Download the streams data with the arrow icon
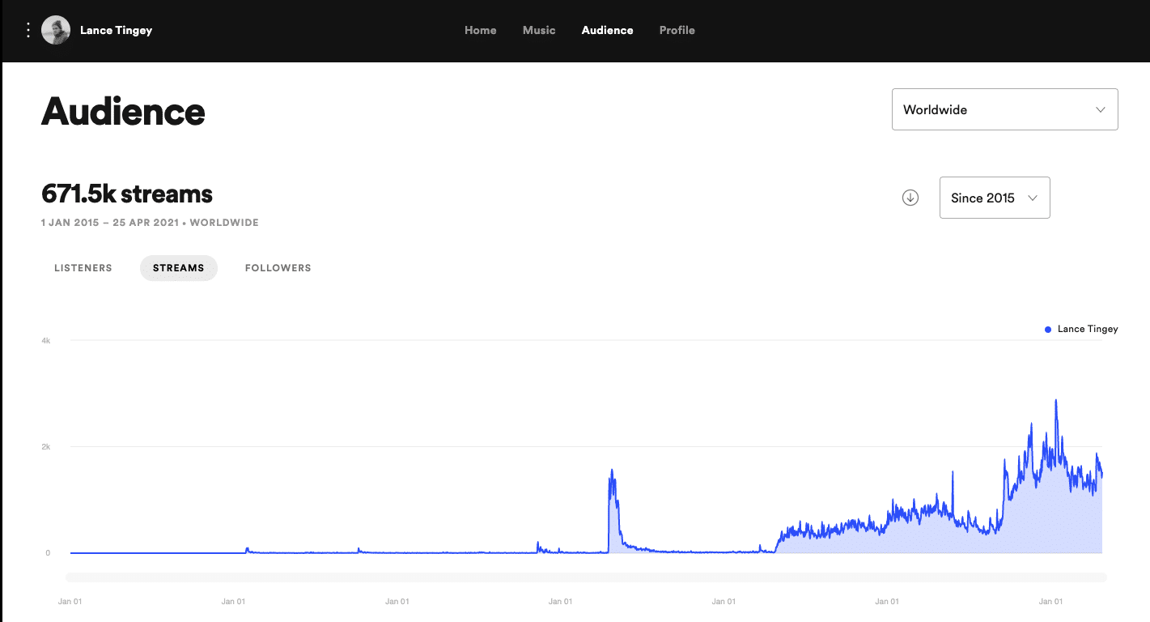This screenshot has height=622, width=1150. pyautogui.click(x=910, y=198)
